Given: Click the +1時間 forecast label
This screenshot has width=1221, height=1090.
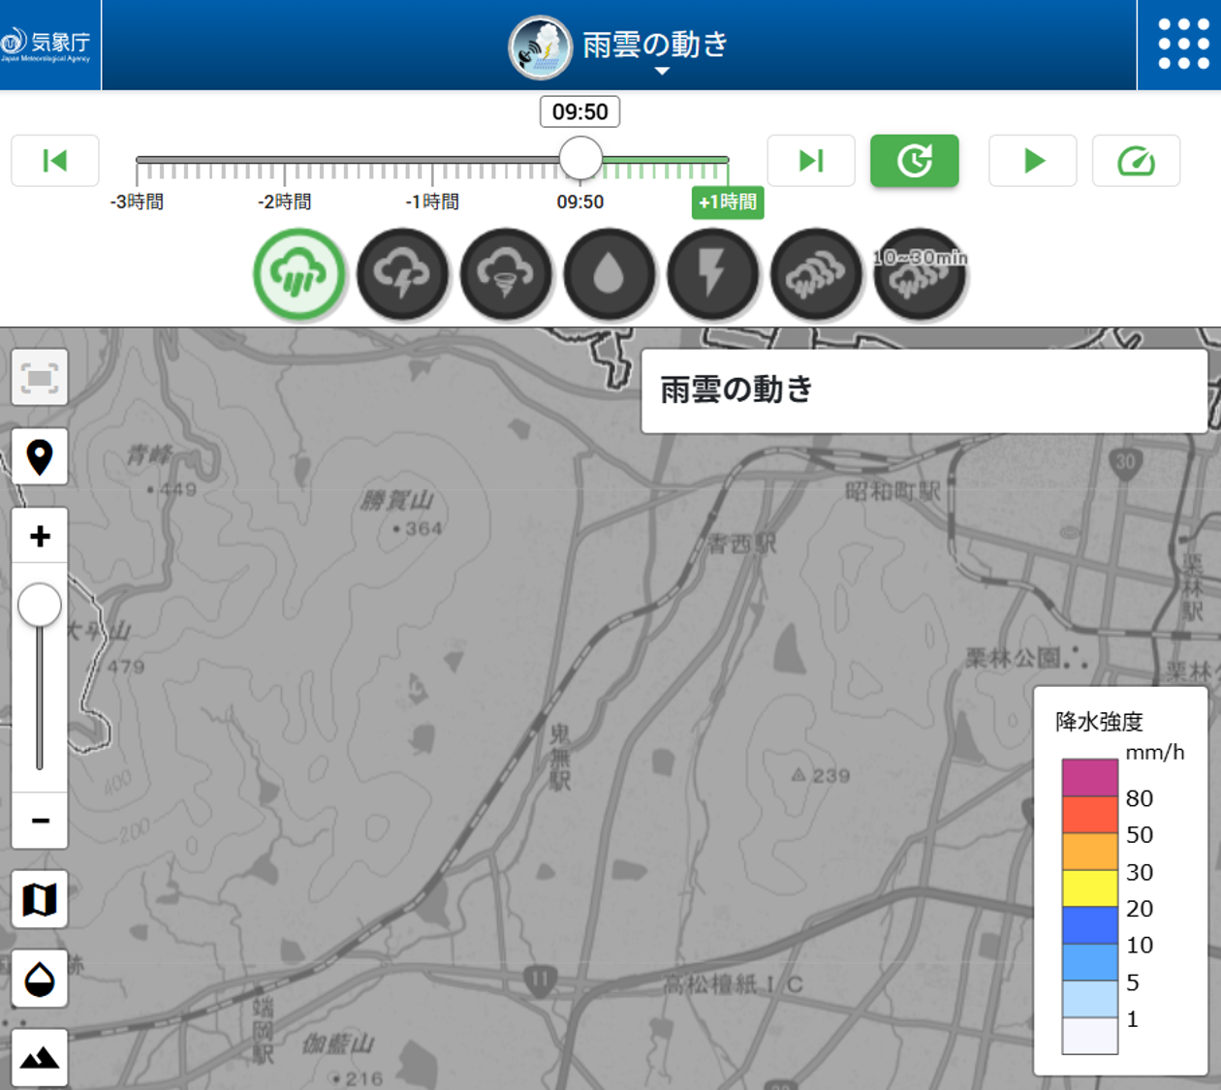Looking at the screenshot, I should tap(728, 202).
